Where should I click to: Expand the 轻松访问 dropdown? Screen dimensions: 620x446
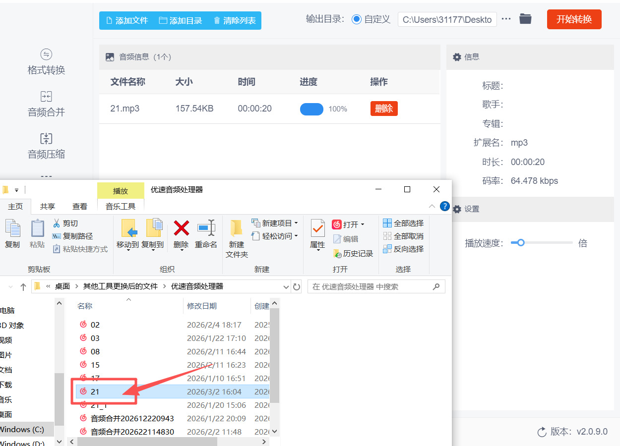click(276, 236)
